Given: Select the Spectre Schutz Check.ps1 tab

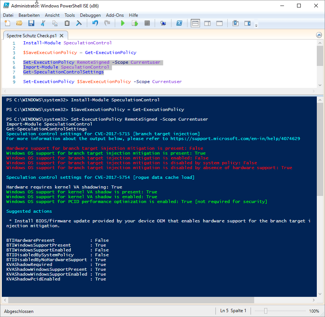Looking at the screenshot, I should (x=31, y=36).
